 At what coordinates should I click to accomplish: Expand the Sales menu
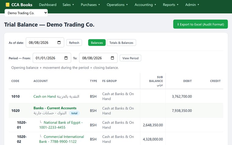[x=68, y=5]
